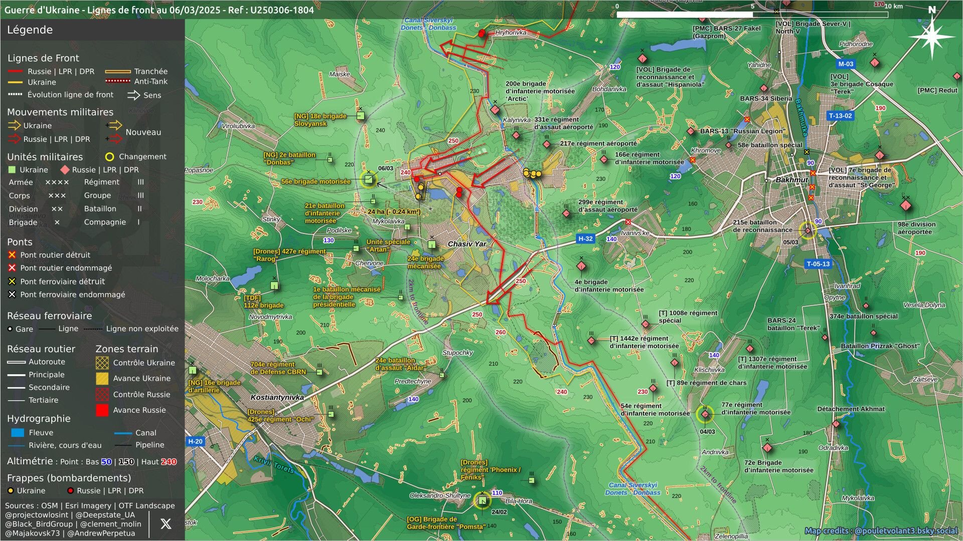Select the 4e brigade d'infanterie motorisée diamond
Screen dimensions: 963x541
pyautogui.click(x=581, y=266)
